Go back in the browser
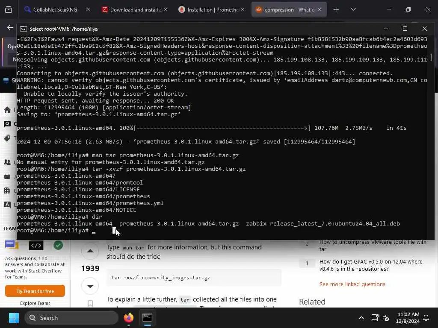Screen dimensions: 438x328 [10, 27]
